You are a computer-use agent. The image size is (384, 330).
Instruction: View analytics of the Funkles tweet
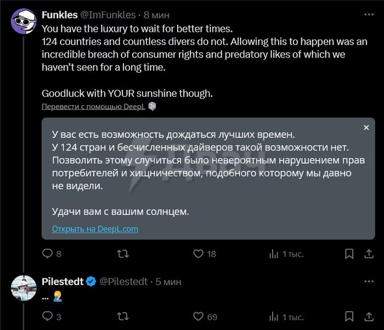274,254
